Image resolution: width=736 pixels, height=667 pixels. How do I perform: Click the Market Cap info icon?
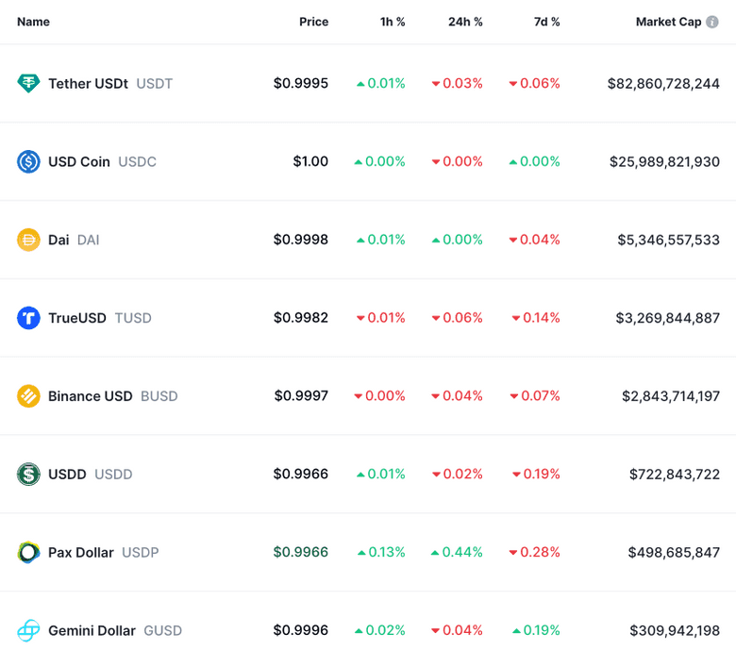click(x=712, y=22)
